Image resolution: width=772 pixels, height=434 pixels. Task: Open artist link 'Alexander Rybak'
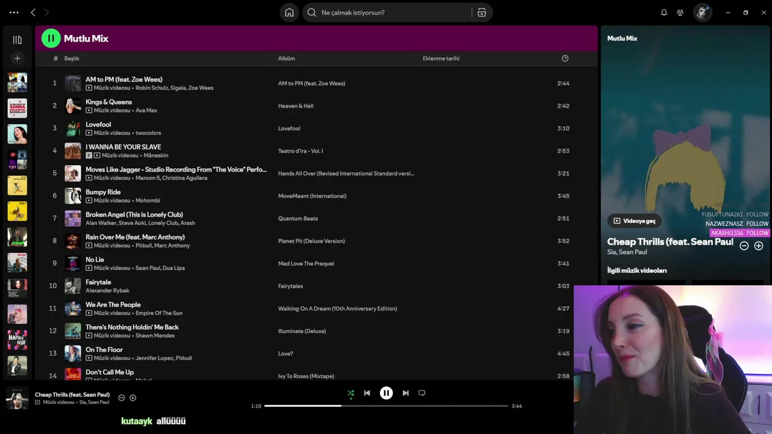107,291
